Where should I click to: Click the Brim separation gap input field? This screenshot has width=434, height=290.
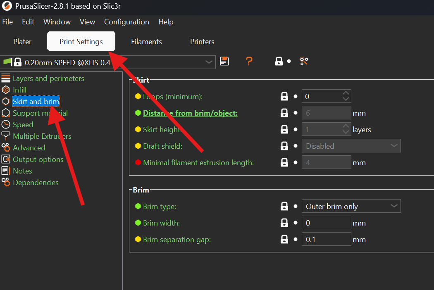(x=326, y=240)
